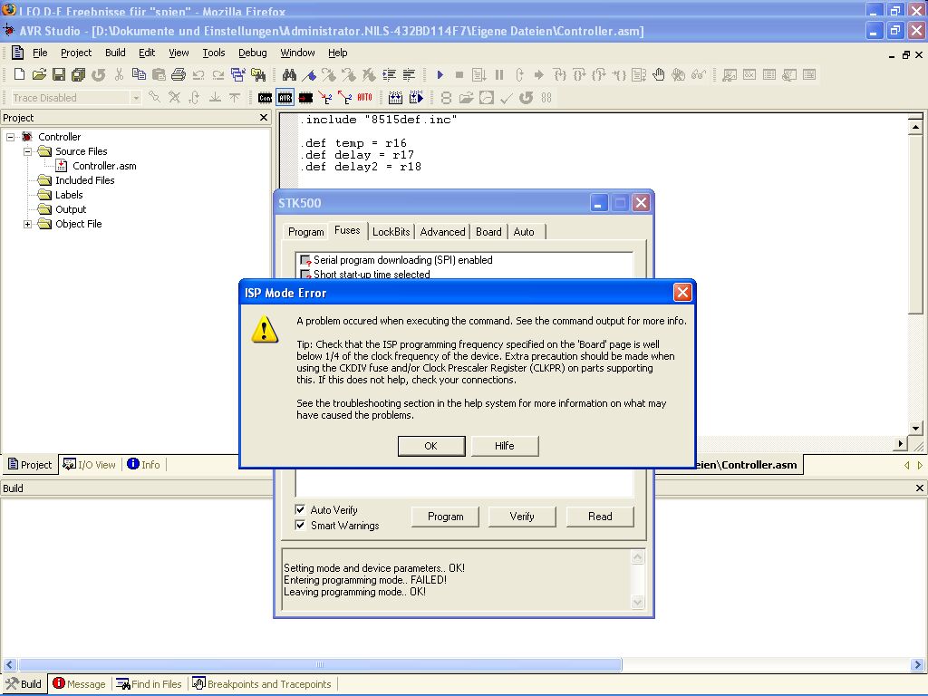Click the Find in Files folder-binoculars icon
Viewport: 928px width, 696px height.
click(x=258, y=74)
